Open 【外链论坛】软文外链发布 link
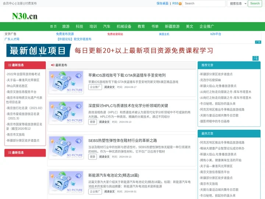The image size is (265, 199). click(x=74, y=39)
